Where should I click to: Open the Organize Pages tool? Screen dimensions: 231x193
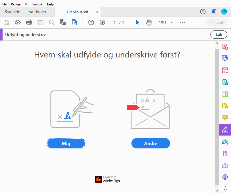tap(225, 70)
